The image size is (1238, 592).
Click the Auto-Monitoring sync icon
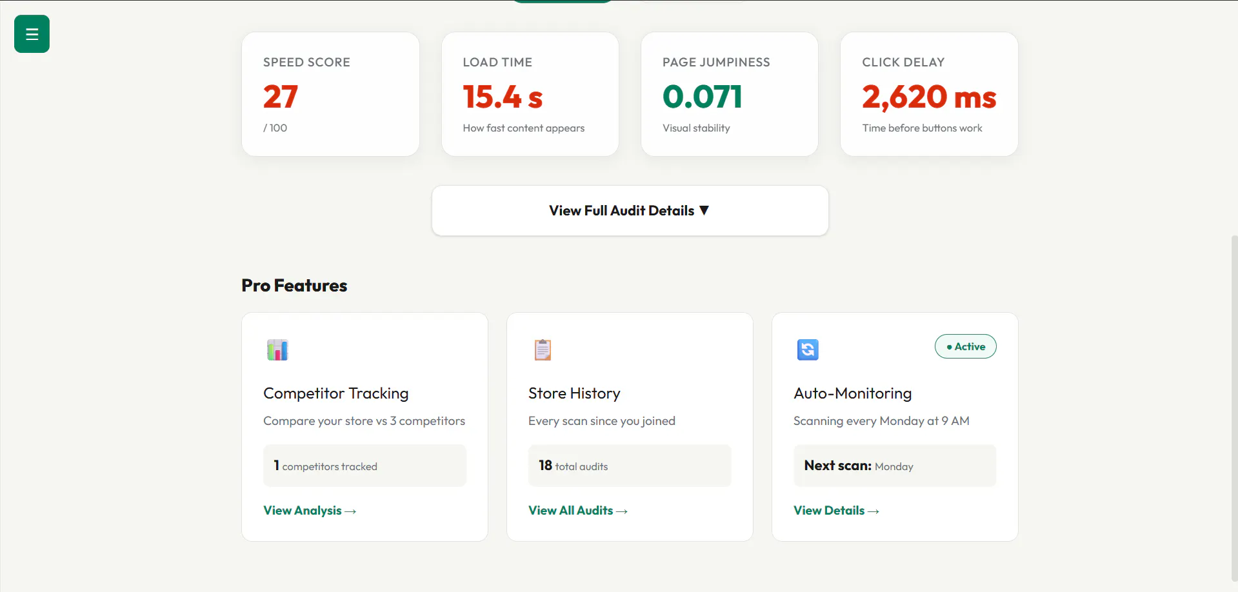click(x=808, y=350)
